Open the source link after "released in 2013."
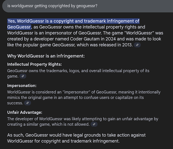This screenshot has height=149, width=173. 137,45
